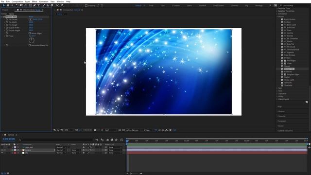Open the Animation menu

pyautogui.click(x=44, y=1)
